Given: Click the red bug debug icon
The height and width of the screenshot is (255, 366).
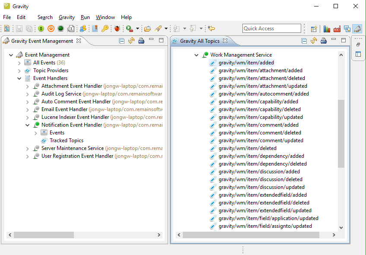Looking at the screenshot, I should pos(117,29).
